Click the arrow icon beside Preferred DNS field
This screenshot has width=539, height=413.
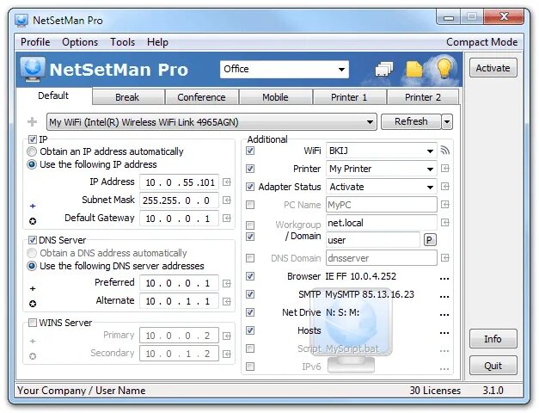pos(227,283)
